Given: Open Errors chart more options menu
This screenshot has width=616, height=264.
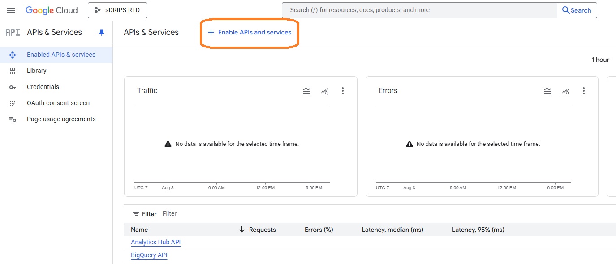Looking at the screenshot, I should click(584, 91).
